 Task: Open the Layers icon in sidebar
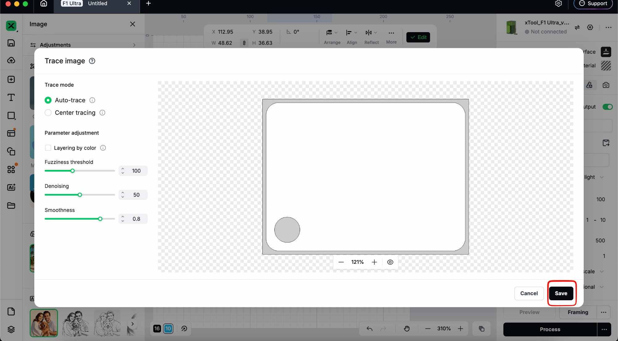(11, 329)
